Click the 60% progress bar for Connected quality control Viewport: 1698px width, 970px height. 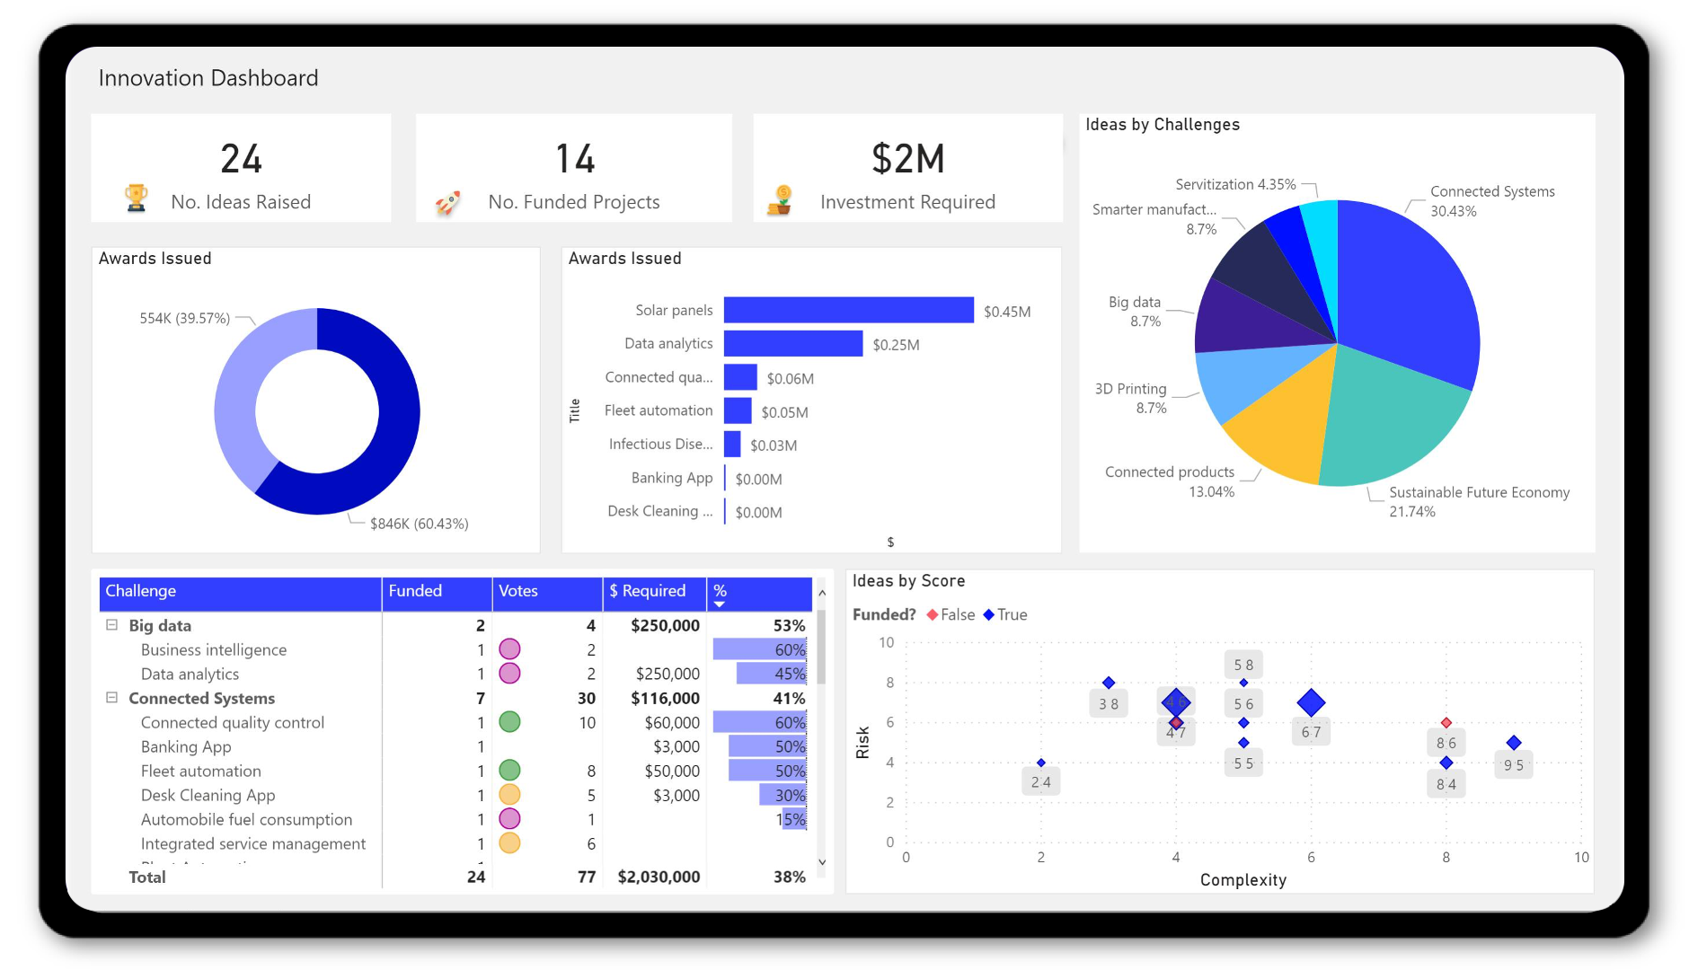[x=759, y=722]
